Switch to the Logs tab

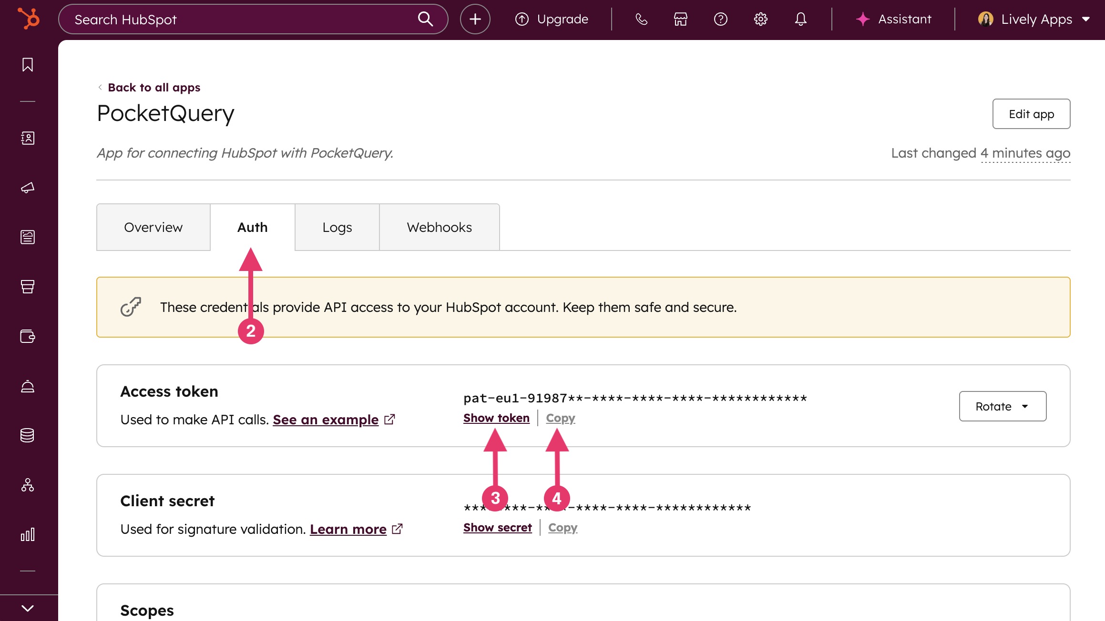click(x=337, y=227)
